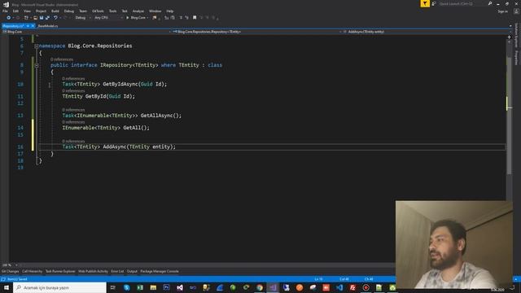Click the Windows Start button
Screen dimensions: 521x293
(x=7, y=287)
